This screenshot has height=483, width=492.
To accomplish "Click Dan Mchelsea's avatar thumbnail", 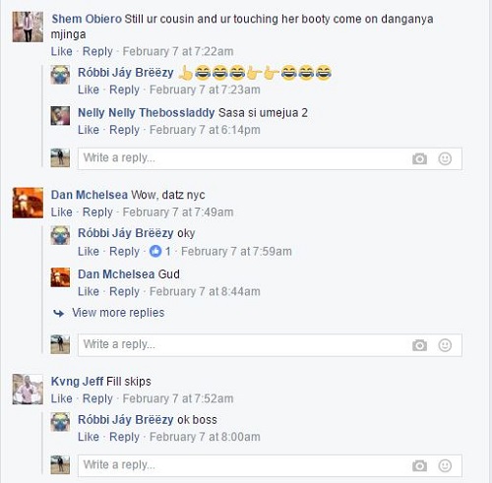I will coord(28,203).
